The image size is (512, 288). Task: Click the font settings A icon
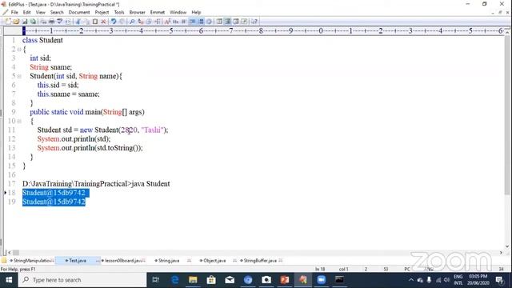(x=167, y=22)
